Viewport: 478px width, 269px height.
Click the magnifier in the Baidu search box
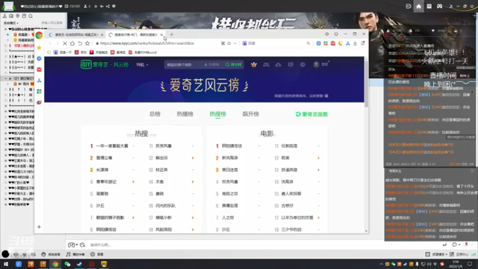308,43
